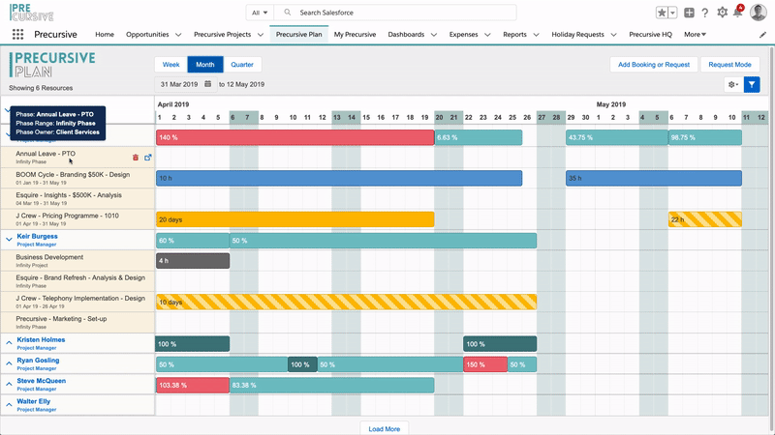The image size is (775, 435).
Task: Expand the Kristen Holmes resource row
Action: (x=9, y=342)
